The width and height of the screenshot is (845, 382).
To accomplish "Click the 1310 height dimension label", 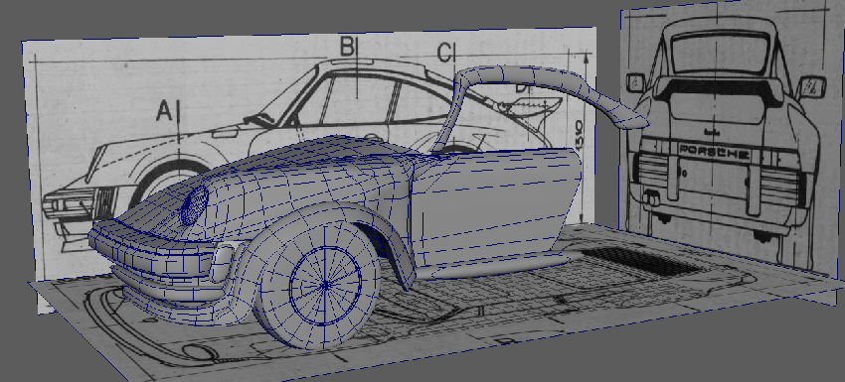I will (x=579, y=137).
